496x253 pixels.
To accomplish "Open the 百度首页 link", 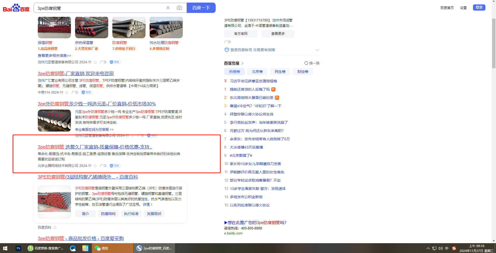I will pos(447,8).
